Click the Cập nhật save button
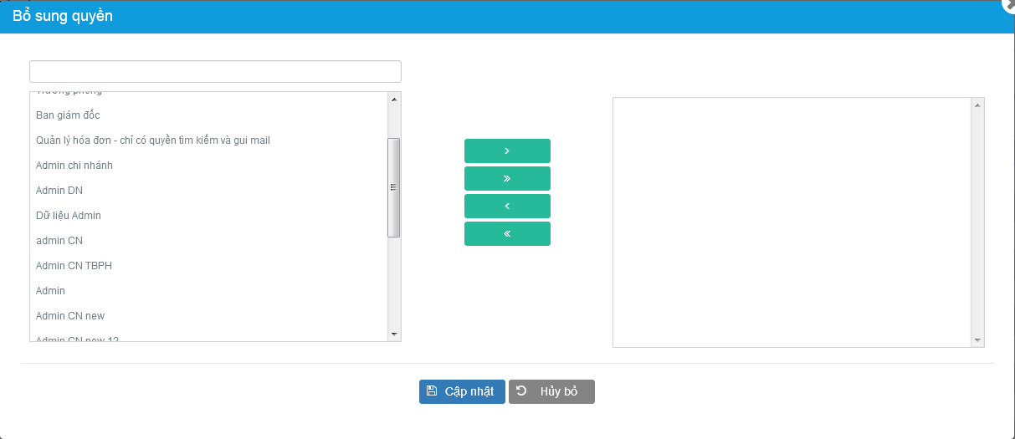 [462, 391]
